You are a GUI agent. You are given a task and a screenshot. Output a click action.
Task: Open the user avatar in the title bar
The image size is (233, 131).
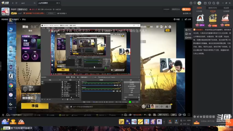click(x=199, y=3)
